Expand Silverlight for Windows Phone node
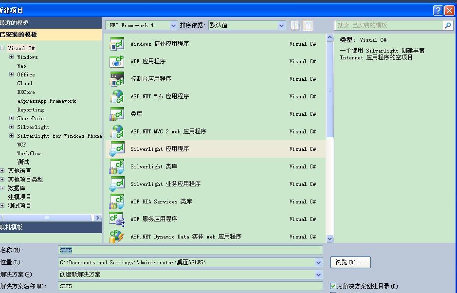This screenshot has width=457, height=293. pos(11,136)
